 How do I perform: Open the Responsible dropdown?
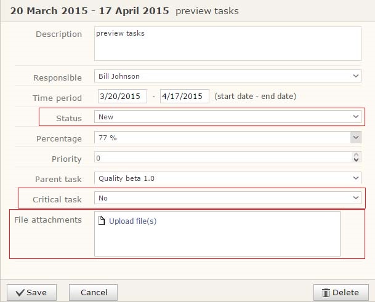tap(227, 76)
